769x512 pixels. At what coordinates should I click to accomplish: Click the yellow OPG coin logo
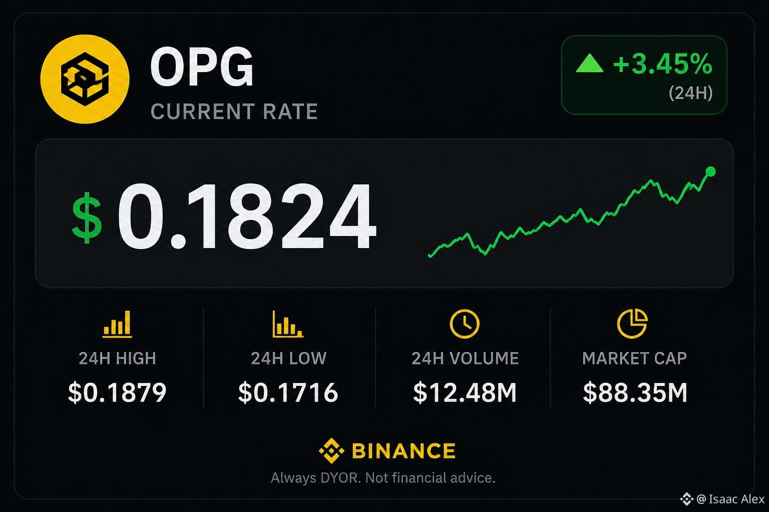pos(85,79)
